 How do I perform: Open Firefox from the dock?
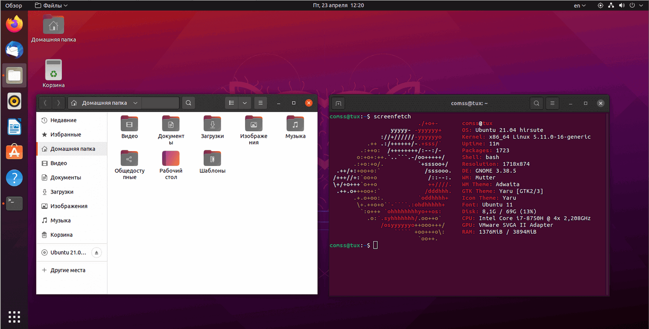14,24
